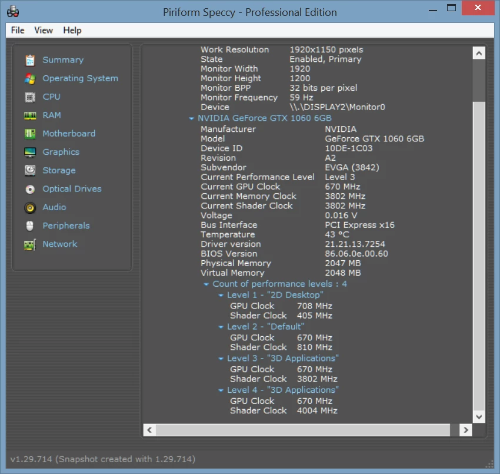Click the Storage hard drive icon
This screenshot has width=500, height=474.
pos(30,171)
